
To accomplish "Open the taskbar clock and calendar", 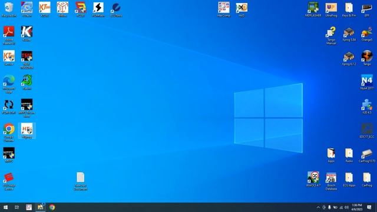I will tap(357, 207).
